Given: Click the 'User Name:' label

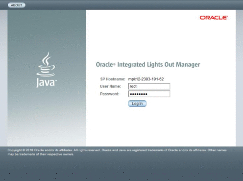Looking at the screenshot, I should click(x=110, y=86).
